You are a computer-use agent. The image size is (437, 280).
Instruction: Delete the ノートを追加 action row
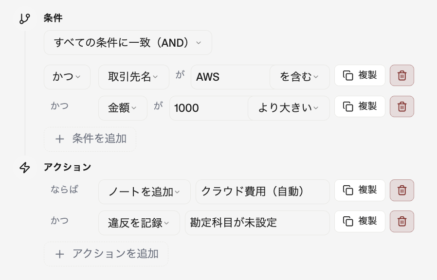pos(401,190)
